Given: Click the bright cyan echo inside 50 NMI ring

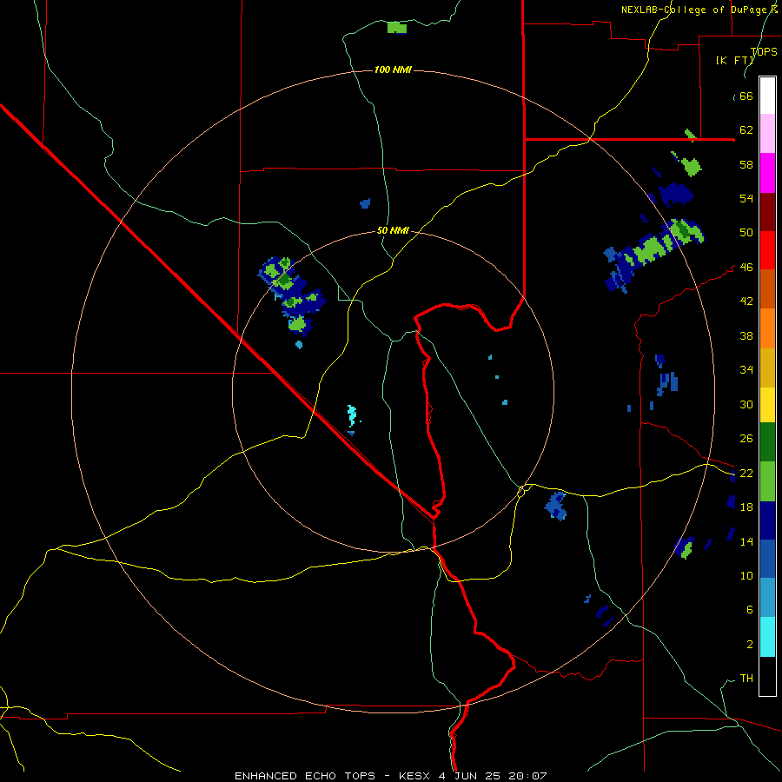Looking at the screenshot, I should point(352,416).
